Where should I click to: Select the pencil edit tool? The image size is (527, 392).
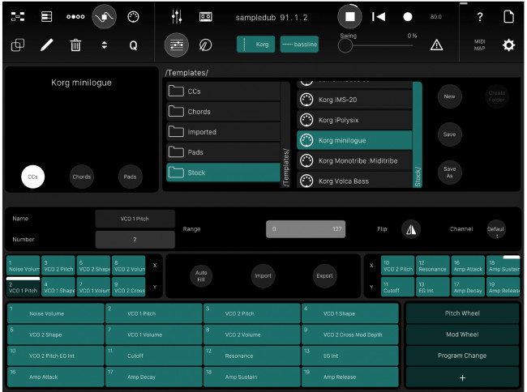(46, 45)
